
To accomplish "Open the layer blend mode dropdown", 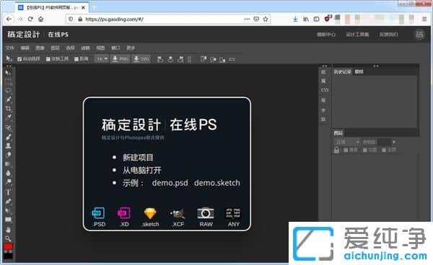I will [x=347, y=142].
